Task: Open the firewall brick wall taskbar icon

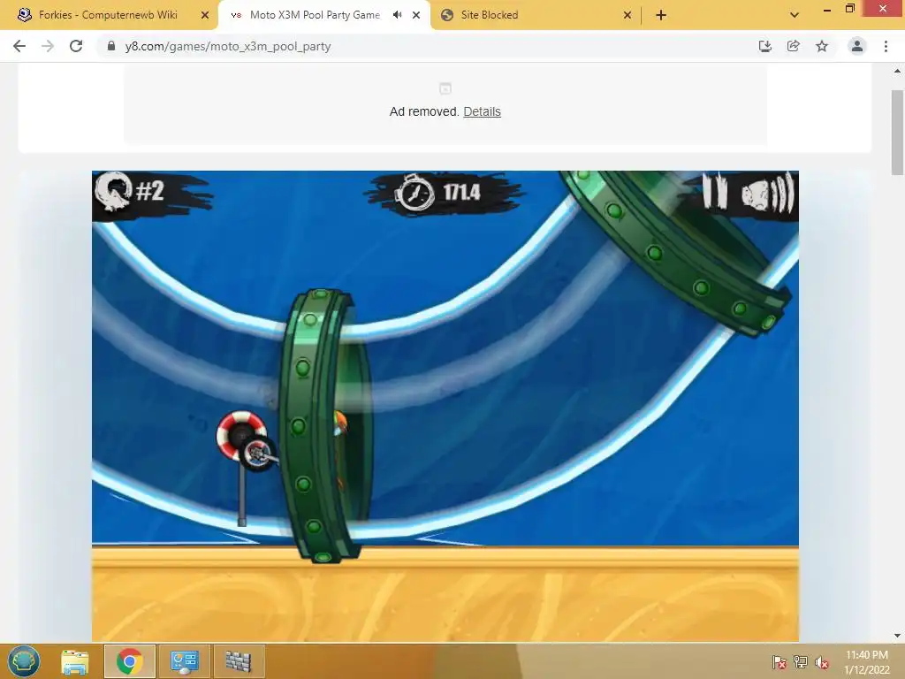Action: click(239, 661)
